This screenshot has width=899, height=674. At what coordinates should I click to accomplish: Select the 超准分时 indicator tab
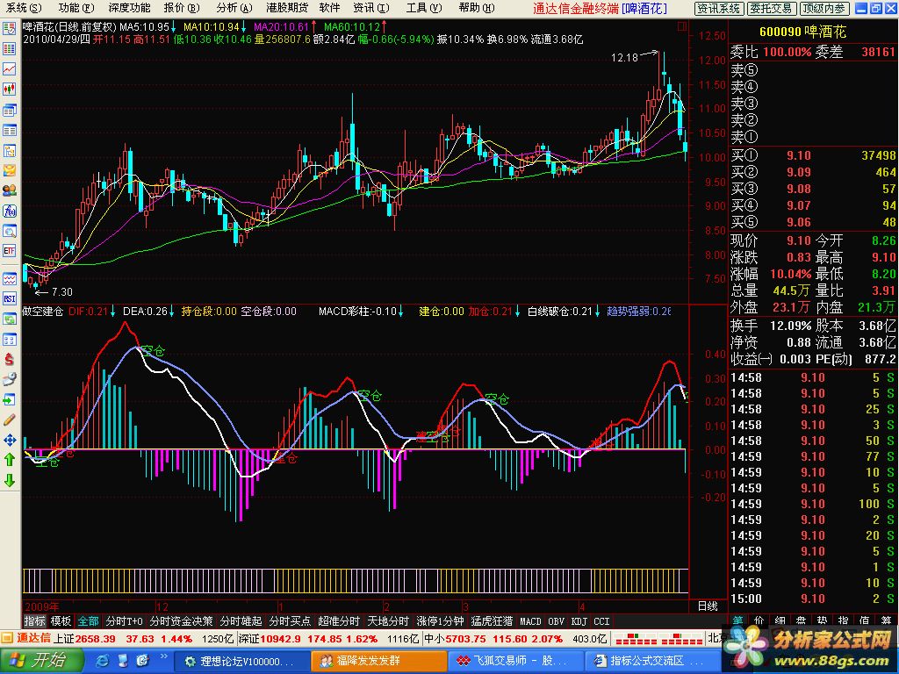(339, 621)
